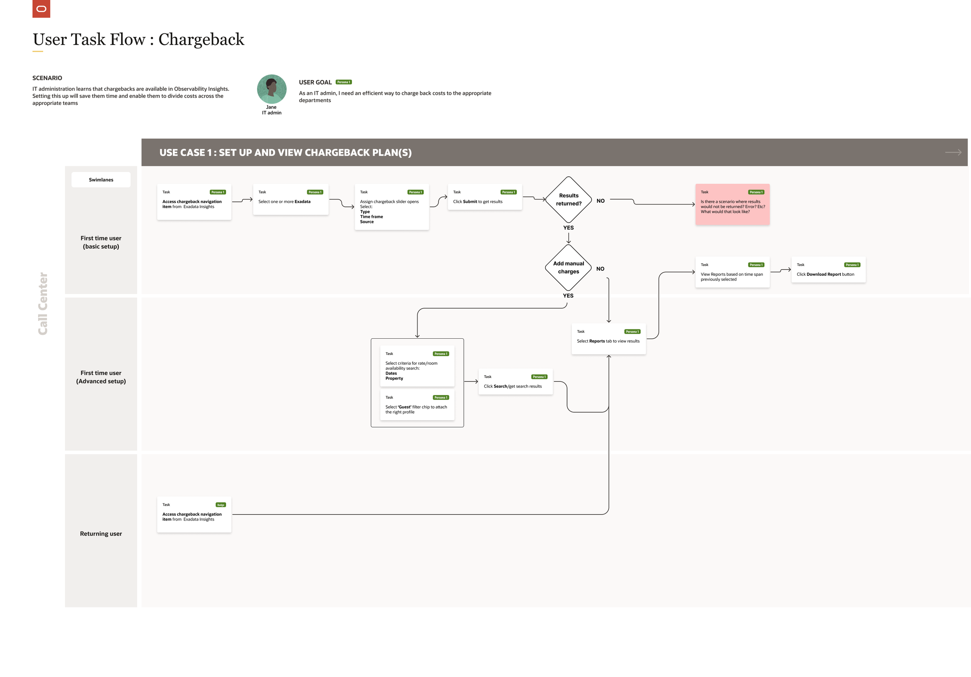
Task: Click the arrow in use case banner
Action: point(953,152)
